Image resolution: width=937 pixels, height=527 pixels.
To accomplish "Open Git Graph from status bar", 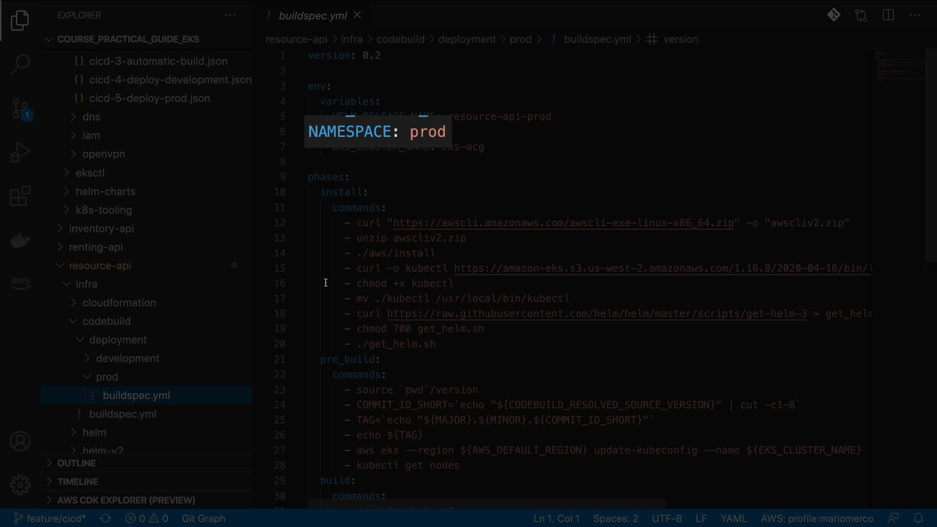I will pos(204,518).
